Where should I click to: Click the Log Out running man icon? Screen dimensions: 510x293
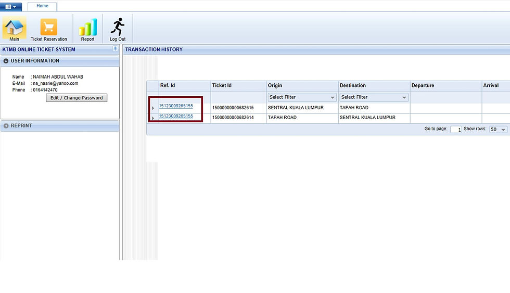coord(118,30)
